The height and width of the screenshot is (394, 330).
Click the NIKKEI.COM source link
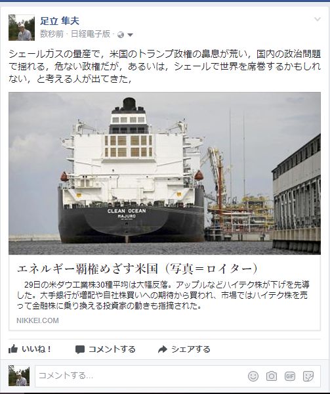(x=37, y=320)
